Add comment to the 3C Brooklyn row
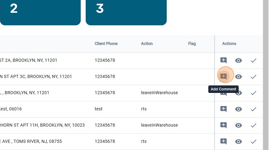Screen dimensions: 269x150 click(x=223, y=76)
